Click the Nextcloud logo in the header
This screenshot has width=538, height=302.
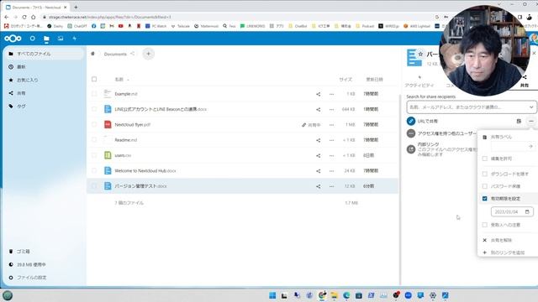click(13, 39)
